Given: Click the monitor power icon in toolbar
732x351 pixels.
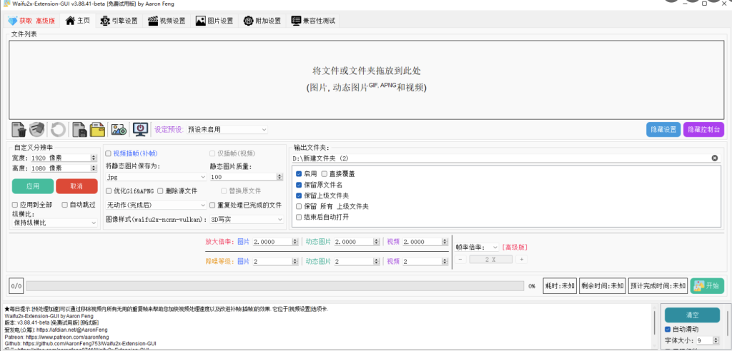Looking at the screenshot, I should [x=141, y=129].
